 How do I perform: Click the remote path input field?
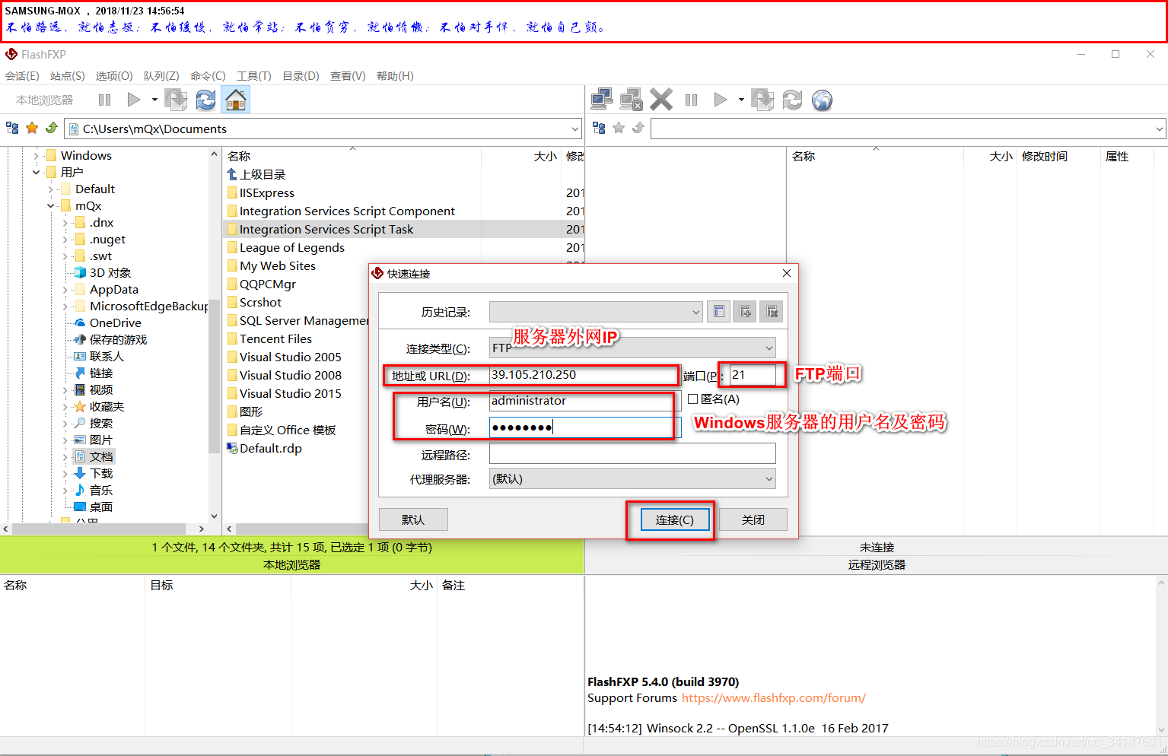click(902, 129)
